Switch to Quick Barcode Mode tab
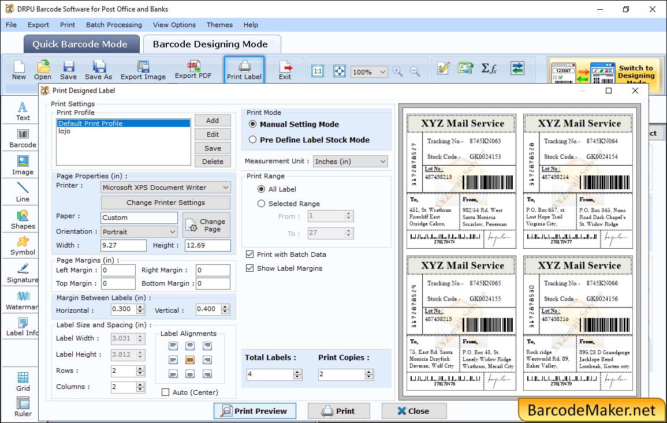Viewport: 667px width, 423px height. pyautogui.click(x=81, y=44)
